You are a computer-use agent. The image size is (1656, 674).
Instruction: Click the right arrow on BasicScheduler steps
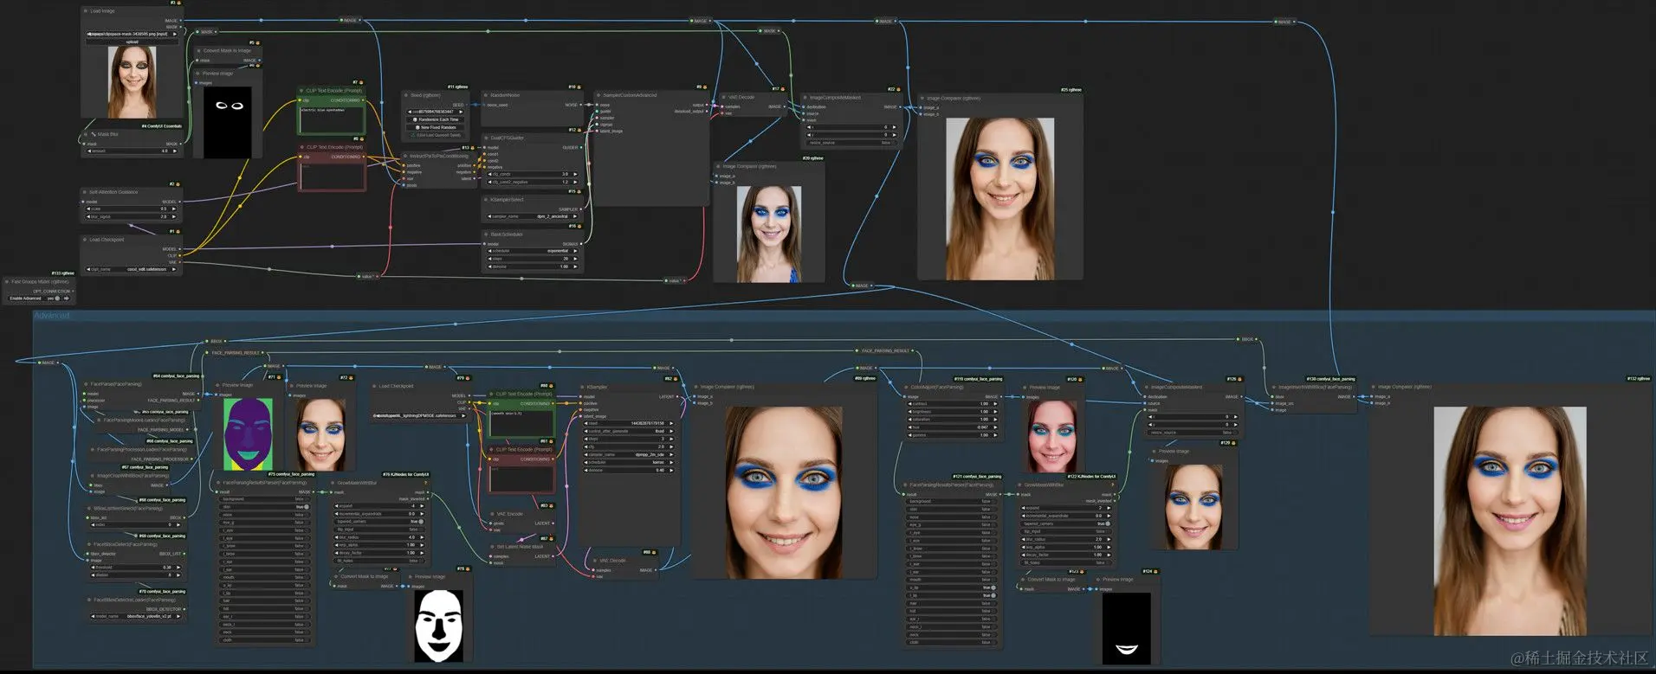pyautogui.click(x=575, y=259)
